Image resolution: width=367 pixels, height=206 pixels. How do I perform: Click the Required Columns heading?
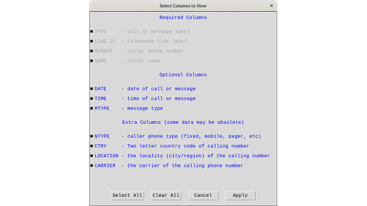pyautogui.click(x=183, y=18)
